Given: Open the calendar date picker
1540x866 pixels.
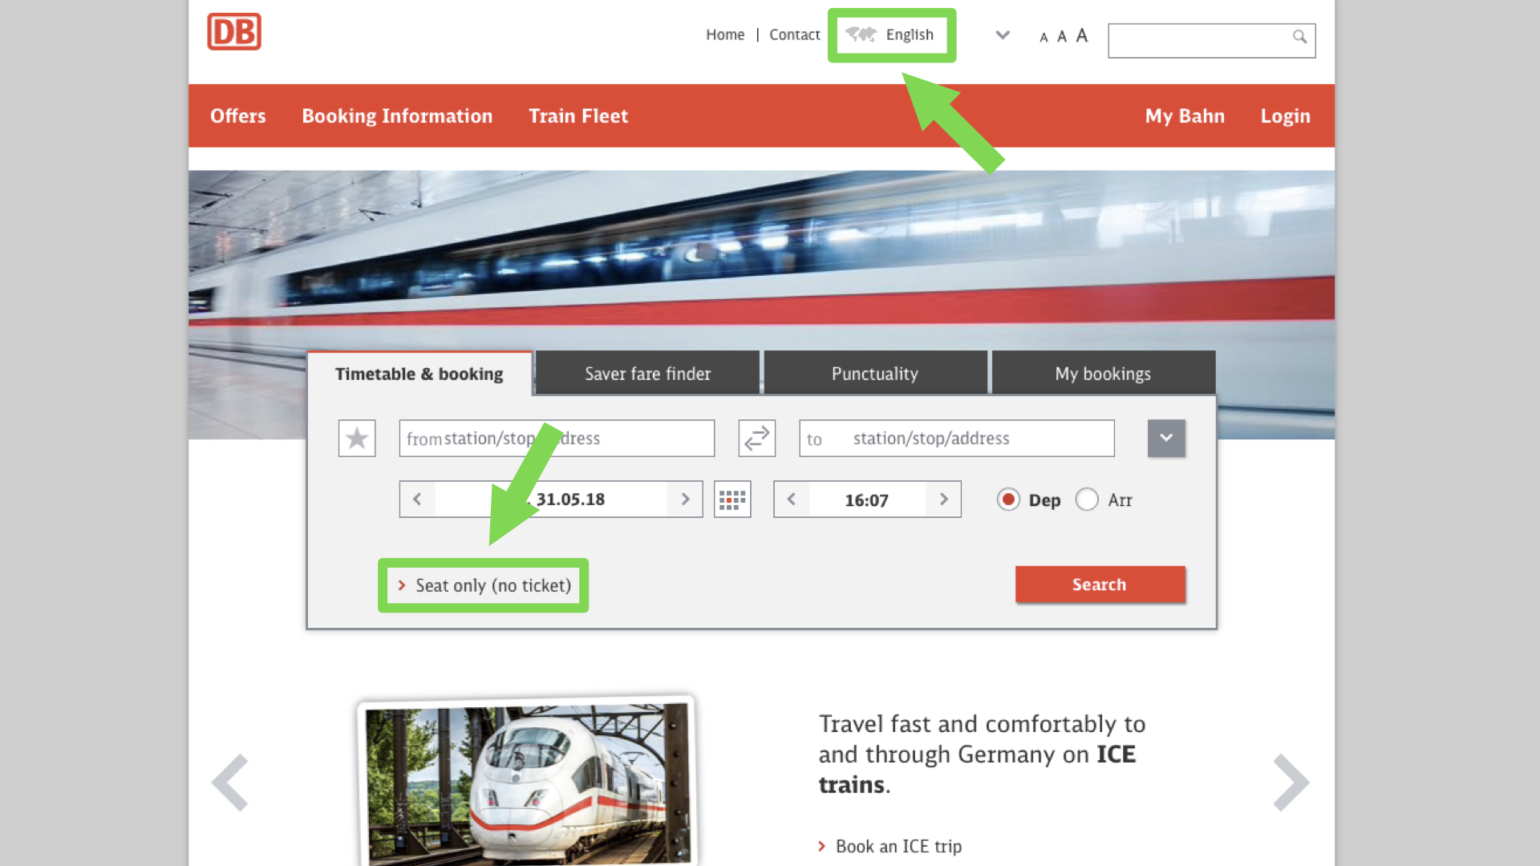Looking at the screenshot, I should pyautogui.click(x=732, y=500).
